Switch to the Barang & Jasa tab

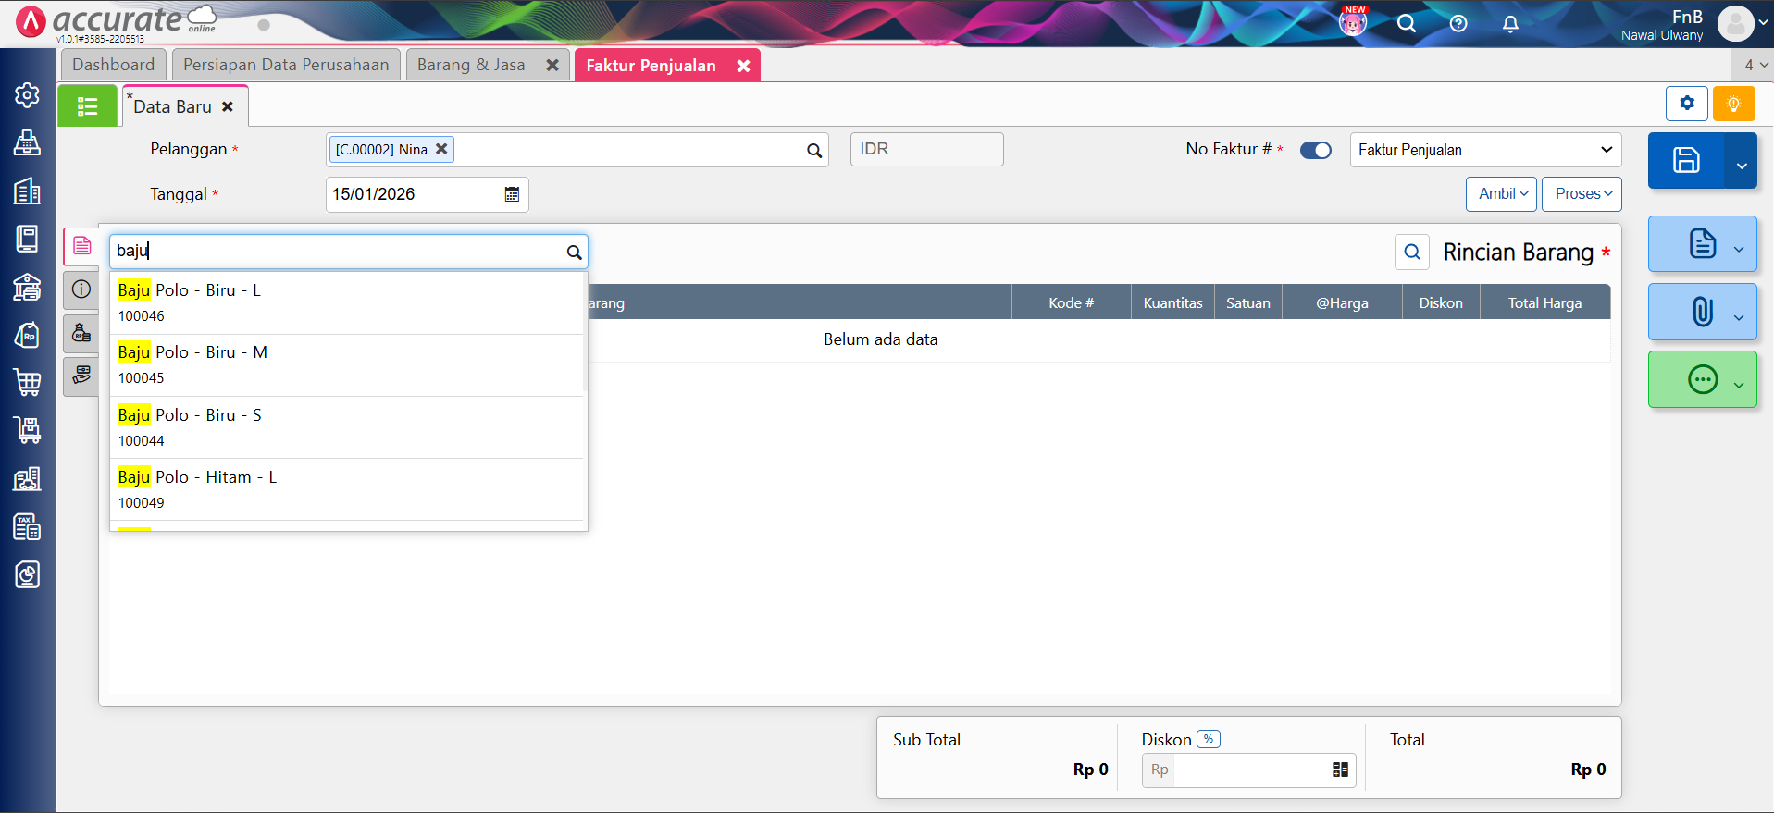(x=470, y=65)
